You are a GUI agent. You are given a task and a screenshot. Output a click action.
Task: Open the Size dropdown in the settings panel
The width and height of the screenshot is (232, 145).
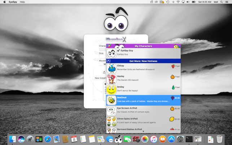[102, 57]
